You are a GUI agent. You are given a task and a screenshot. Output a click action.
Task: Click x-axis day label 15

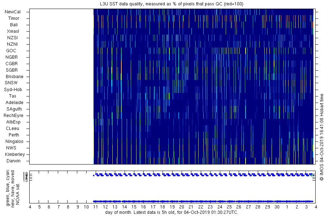pyautogui.click(x=134, y=207)
